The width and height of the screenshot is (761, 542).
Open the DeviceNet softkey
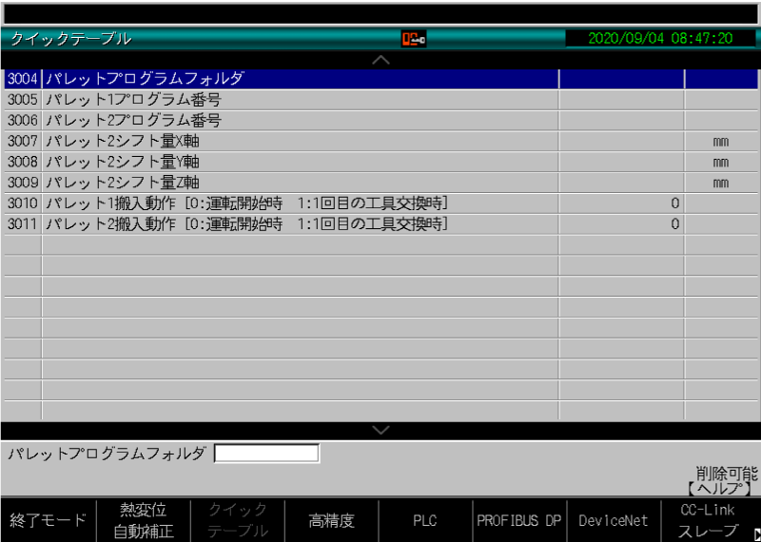point(614,521)
